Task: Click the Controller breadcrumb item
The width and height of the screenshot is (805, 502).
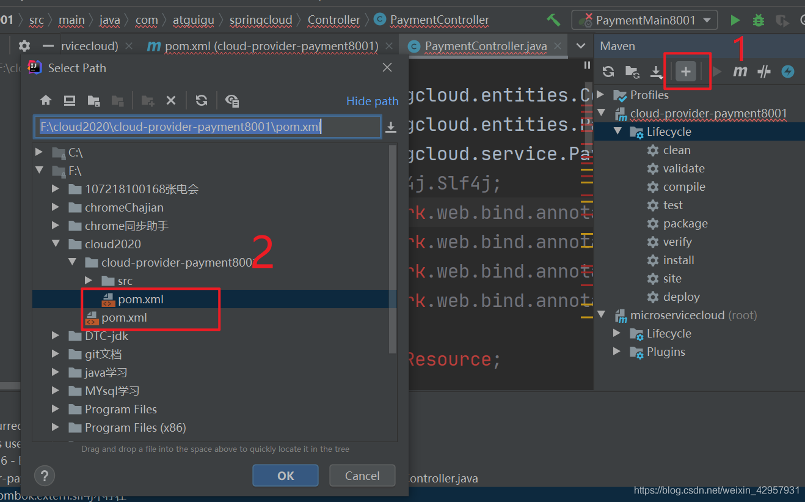Action: click(x=334, y=20)
